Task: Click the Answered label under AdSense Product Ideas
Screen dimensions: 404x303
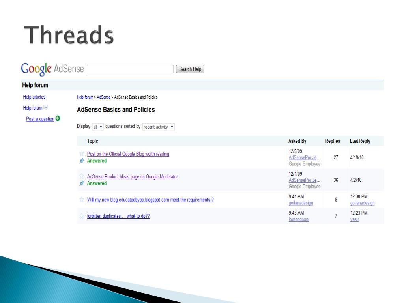Action: [97, 183]
